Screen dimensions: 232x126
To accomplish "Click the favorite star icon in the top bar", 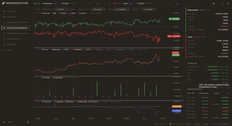I will tap(222, 3).
